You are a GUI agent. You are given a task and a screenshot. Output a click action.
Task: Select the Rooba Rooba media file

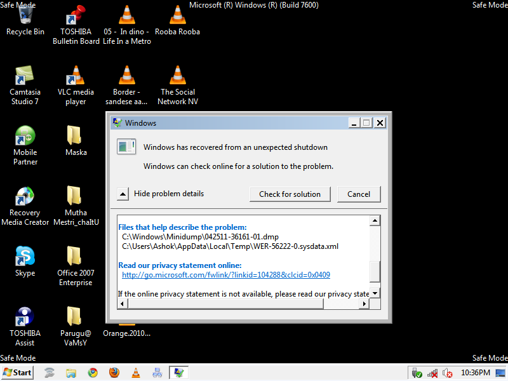[x=178, y=20]
